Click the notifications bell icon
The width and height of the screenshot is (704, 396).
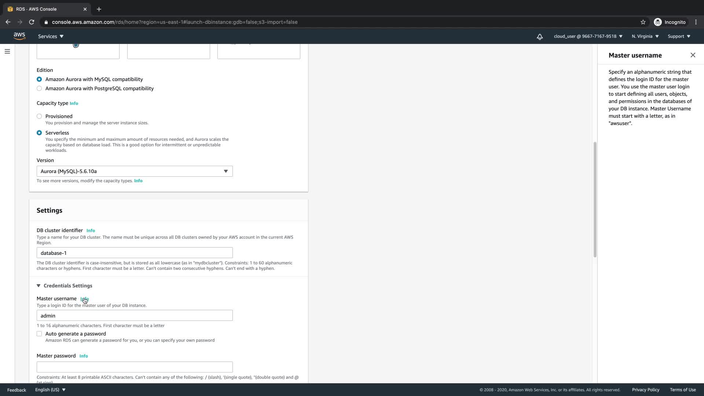[540, 37]
